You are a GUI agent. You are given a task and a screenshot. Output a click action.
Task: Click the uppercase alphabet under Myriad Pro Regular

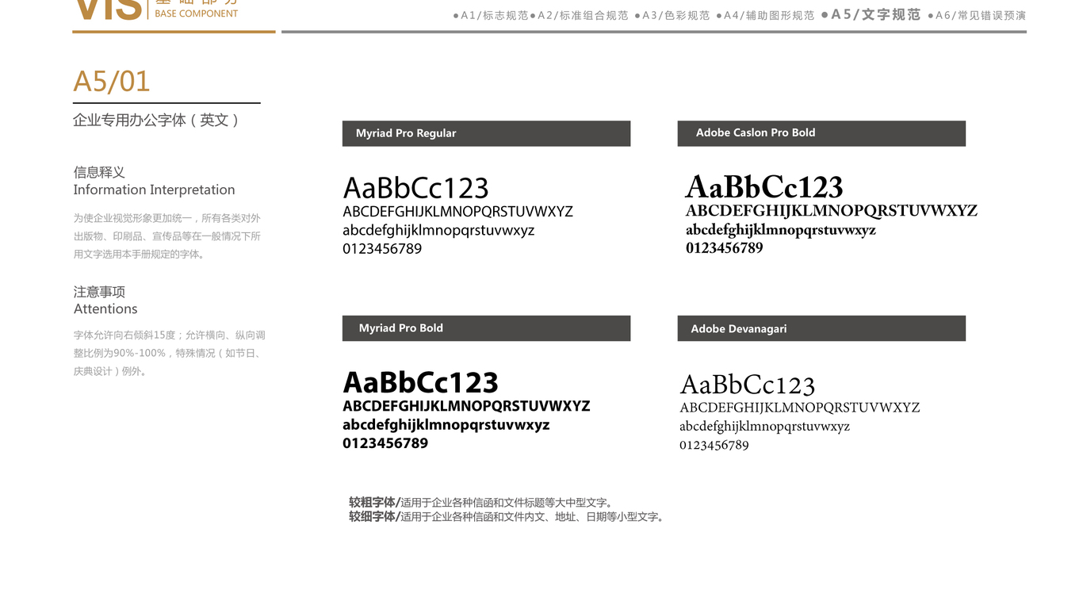tap(457, 212)
